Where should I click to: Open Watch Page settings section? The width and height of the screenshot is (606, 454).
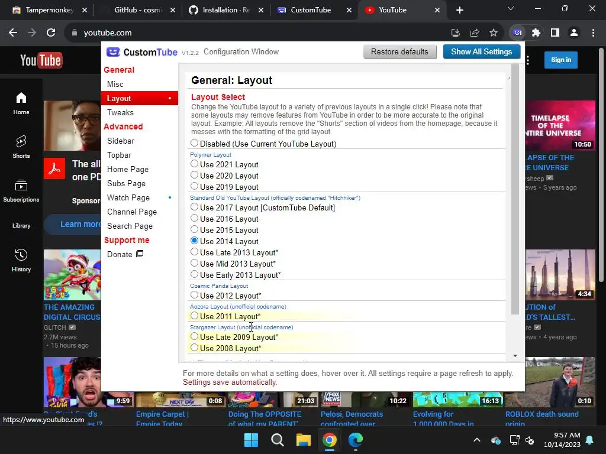139,197
